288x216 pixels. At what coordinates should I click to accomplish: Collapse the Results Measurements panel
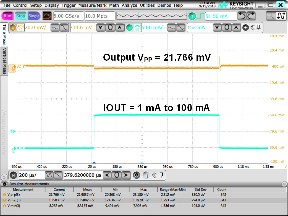284,184
